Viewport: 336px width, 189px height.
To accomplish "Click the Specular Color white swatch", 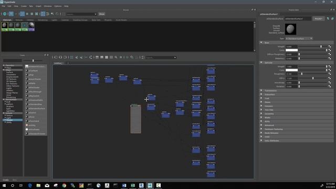I will [291, 70].
